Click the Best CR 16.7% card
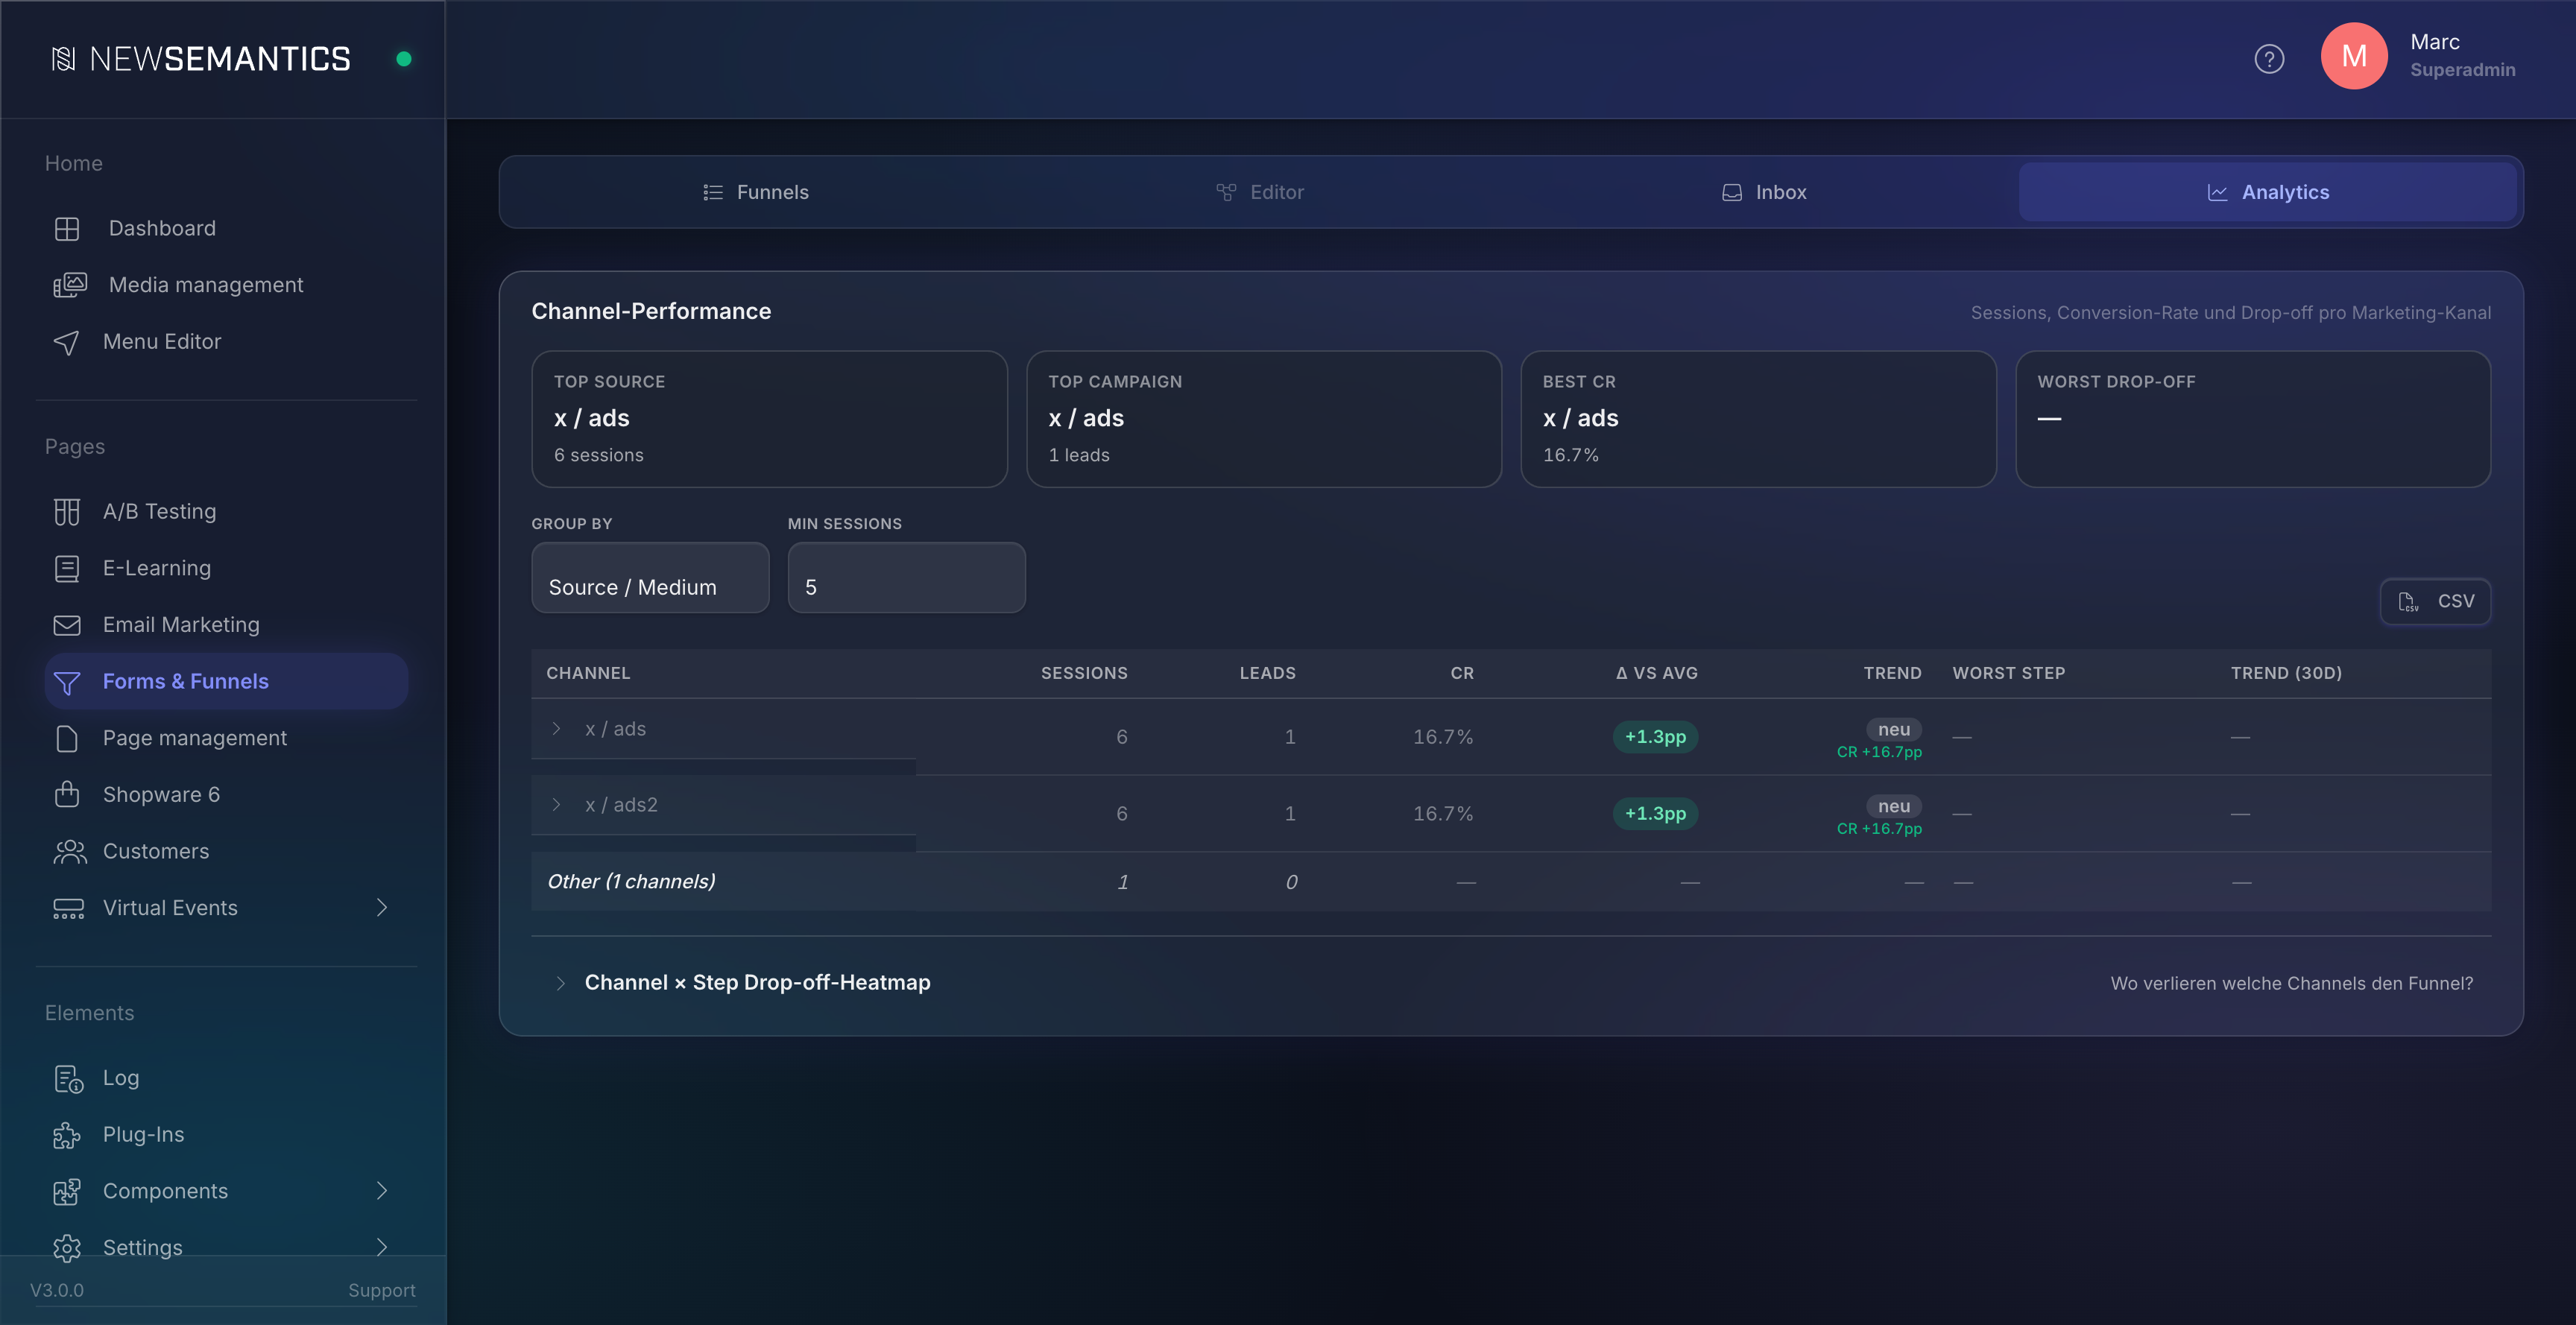The width and height of the screenshot is (2576, 1325). pyautogui.click(x=1758, y=419)
